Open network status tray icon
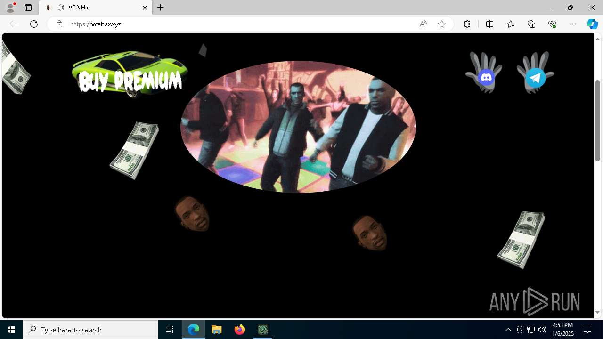Viewport: 603px width, 339px height. pos(531,330)
